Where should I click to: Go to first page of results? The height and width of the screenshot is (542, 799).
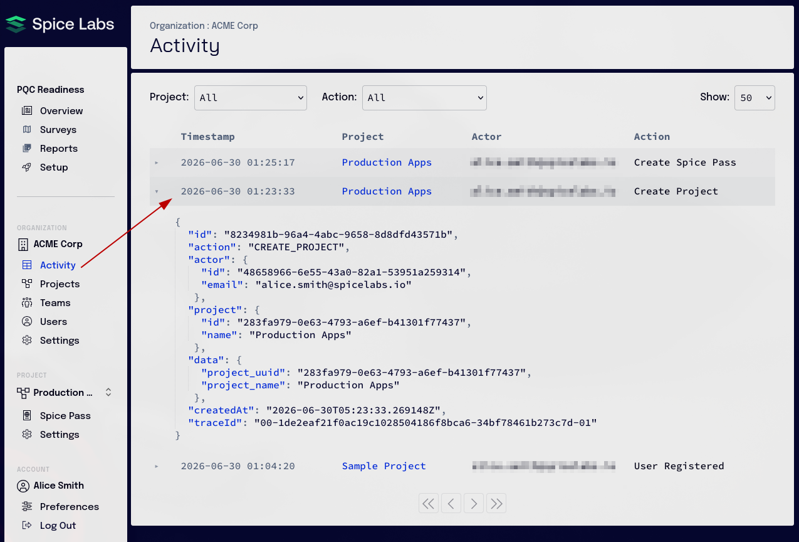(x=429, y=503)
